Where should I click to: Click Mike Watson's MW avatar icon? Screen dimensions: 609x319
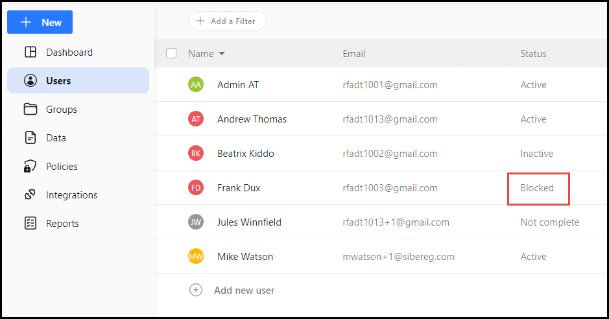[x=196, y=257]
